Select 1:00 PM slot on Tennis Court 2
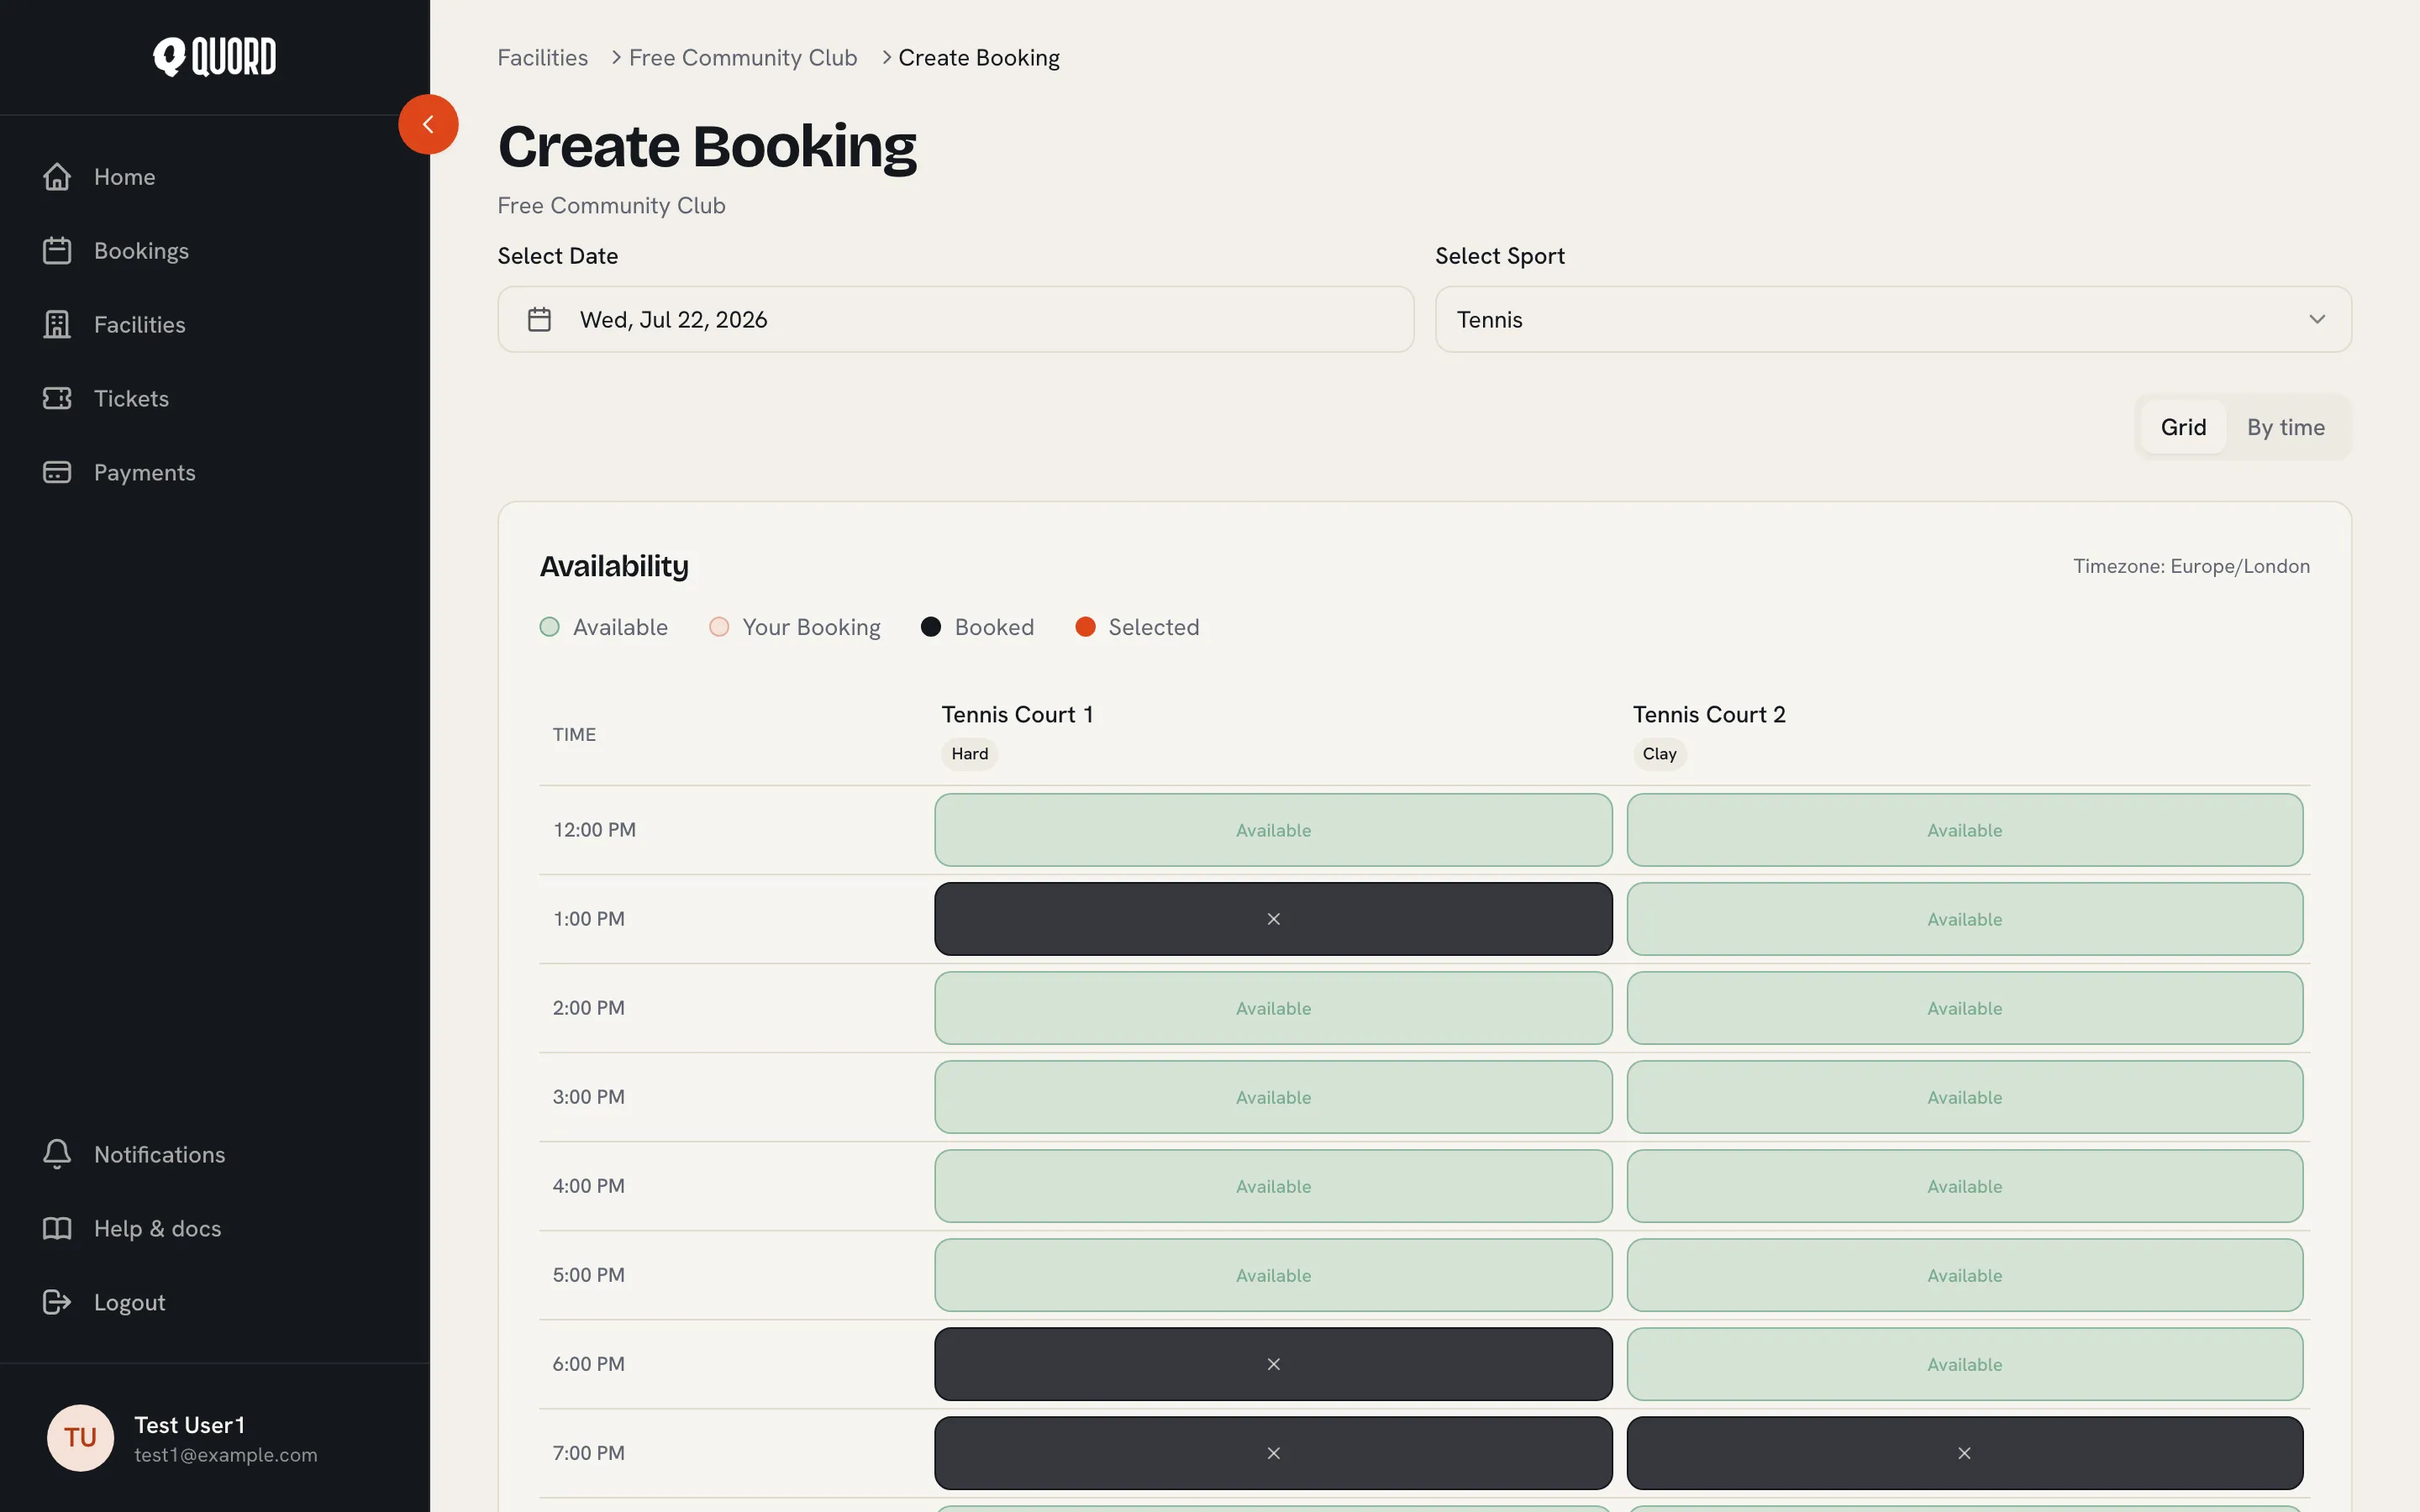 pos(1964,919)
